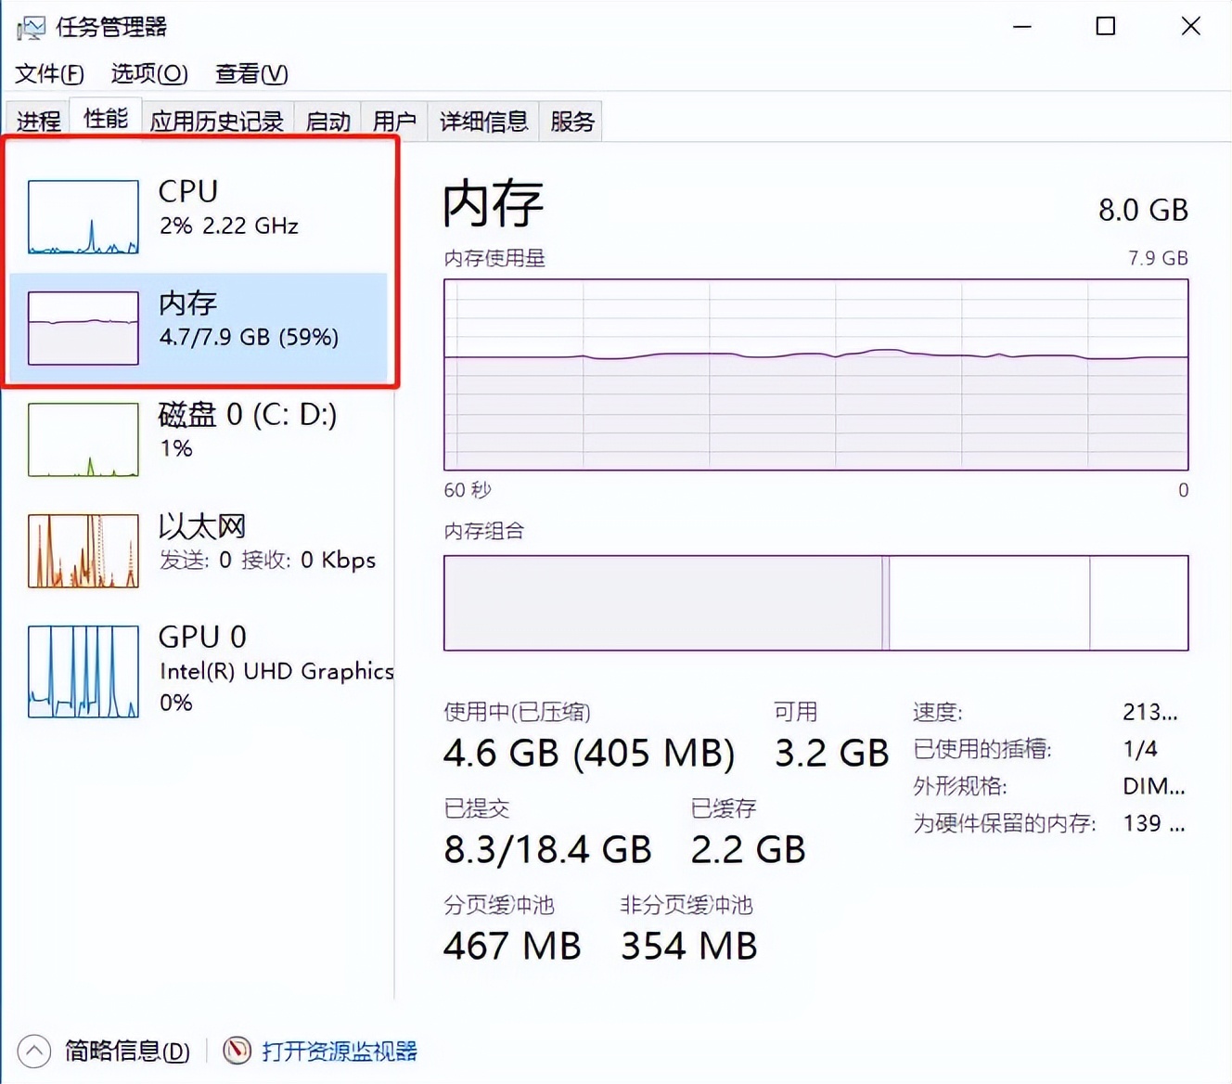Screen dimensions: 1232x1084
Task: Click the Resource Monitor icon
Action: (x=237, y=1051)
